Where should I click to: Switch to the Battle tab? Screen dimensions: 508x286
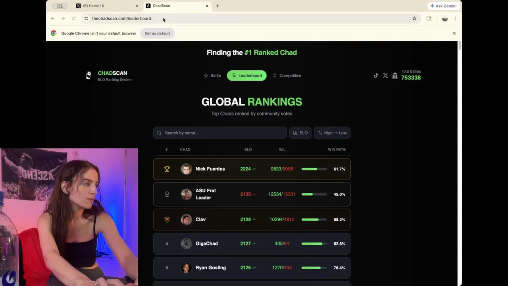tap(212, 75)
